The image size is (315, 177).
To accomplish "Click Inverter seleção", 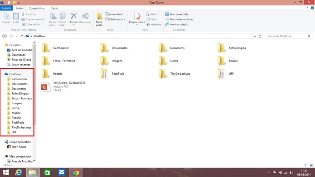I will (177, 24).
